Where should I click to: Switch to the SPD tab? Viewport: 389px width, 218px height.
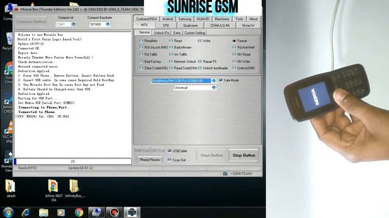click(x=166, y=25)
